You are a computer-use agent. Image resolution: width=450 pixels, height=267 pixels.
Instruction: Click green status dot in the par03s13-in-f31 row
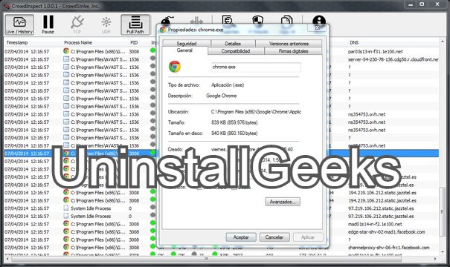(152, 50)
